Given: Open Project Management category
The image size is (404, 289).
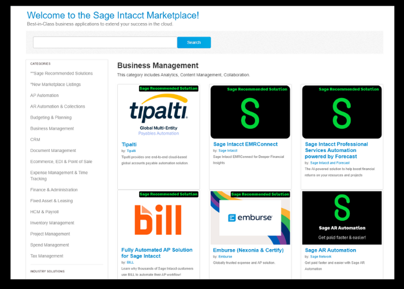Looking at the screenshot, I should click(50, 234).
